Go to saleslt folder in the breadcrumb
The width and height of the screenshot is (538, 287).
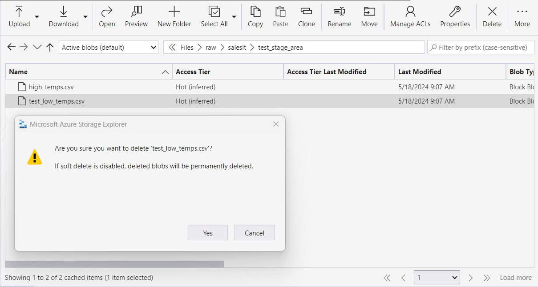click(x=238, y=47)
